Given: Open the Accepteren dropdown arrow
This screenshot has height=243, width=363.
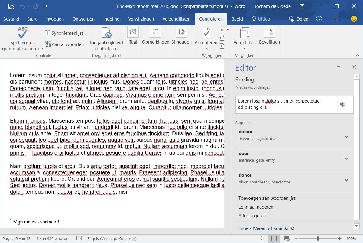Looking at the screenshot, I should click(206, 48).
